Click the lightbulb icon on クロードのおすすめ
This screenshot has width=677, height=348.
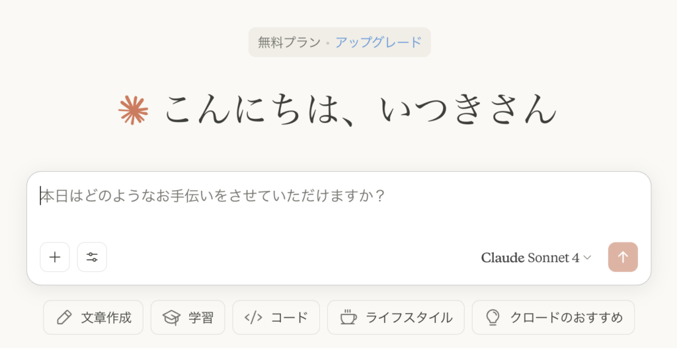point(493,318)
